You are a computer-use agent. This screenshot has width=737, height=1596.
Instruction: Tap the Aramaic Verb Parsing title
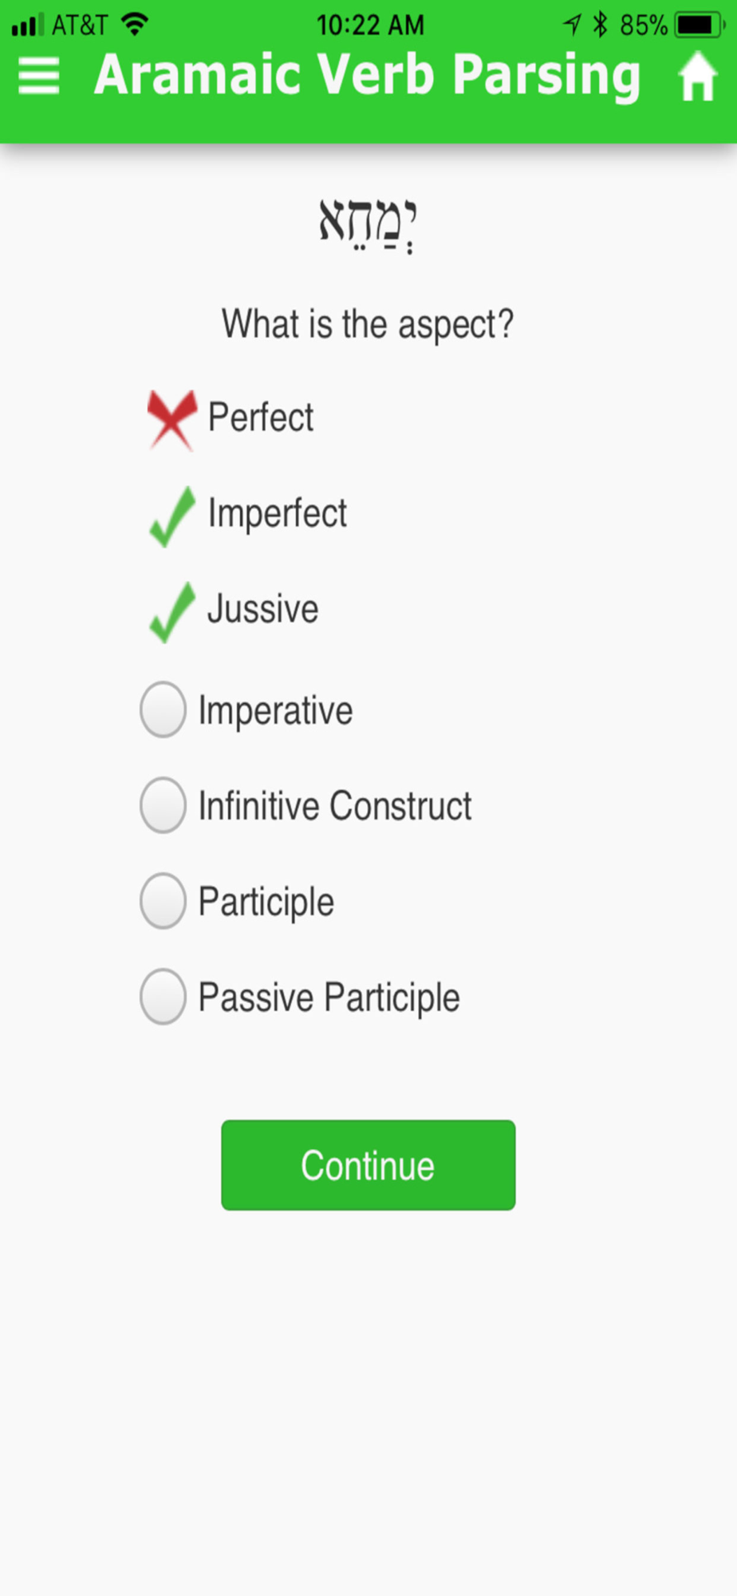click(367, 77)
